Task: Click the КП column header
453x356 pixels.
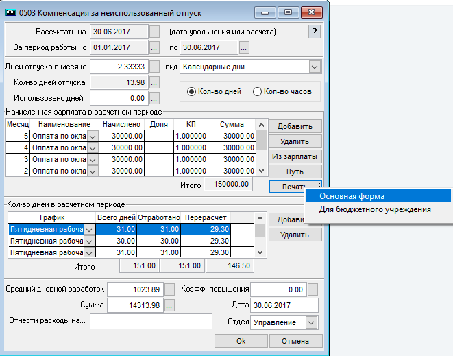Action: coord(191,125)
